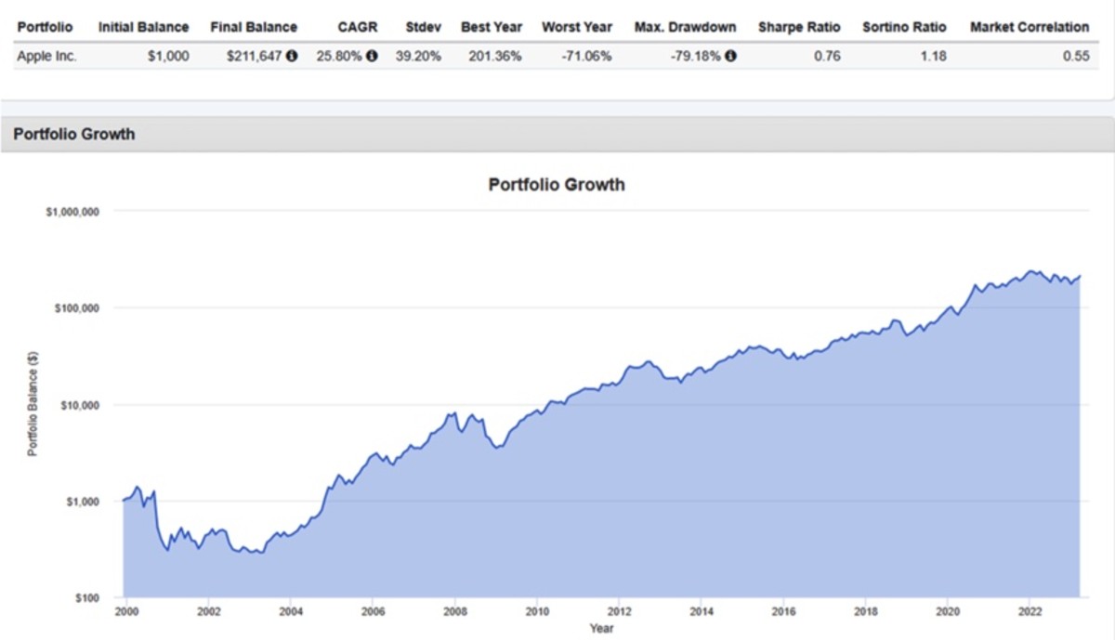
Task: Click the 2004 x-axis year label
Action: [x=290, y=612]
